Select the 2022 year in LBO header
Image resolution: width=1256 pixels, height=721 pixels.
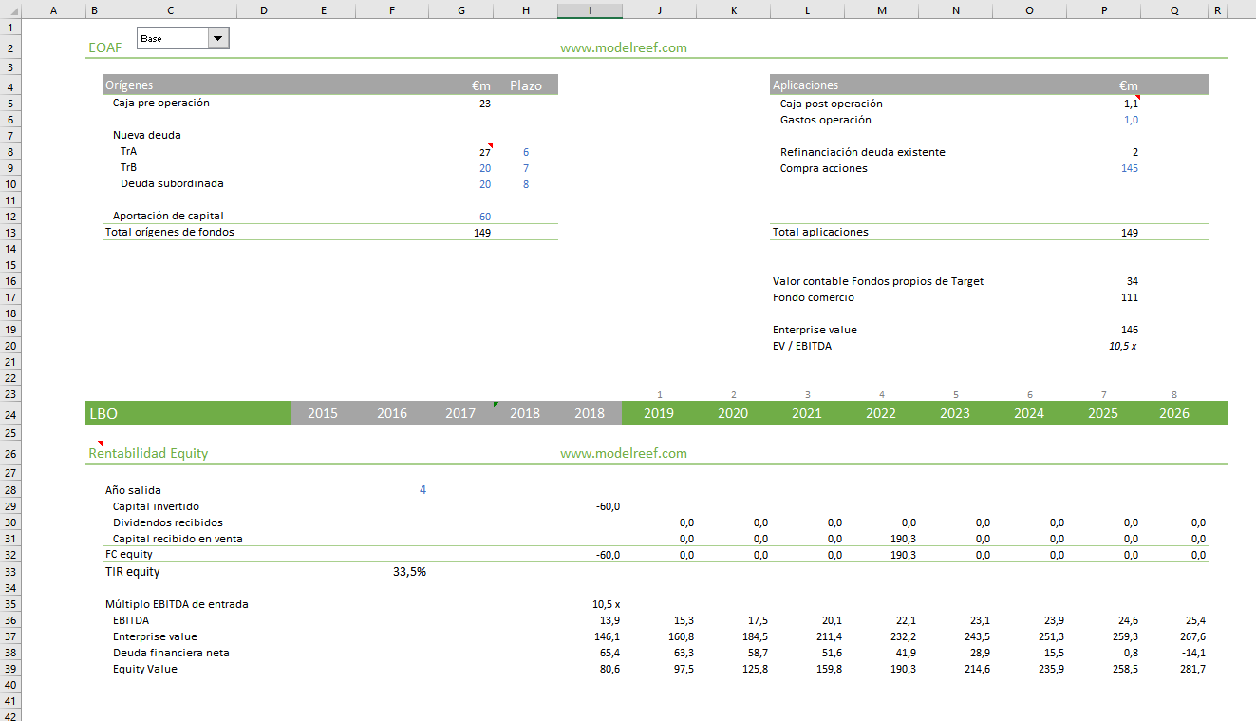click(880, 413)
